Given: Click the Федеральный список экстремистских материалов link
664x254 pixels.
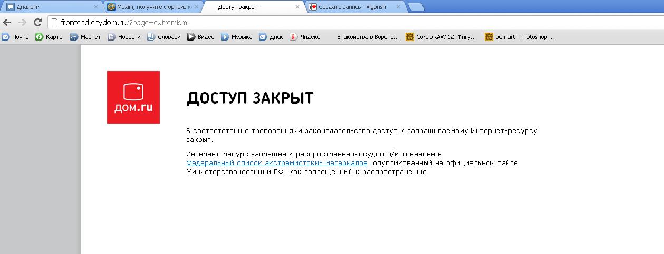Looking at the screenshot, I should coord(276,163).
